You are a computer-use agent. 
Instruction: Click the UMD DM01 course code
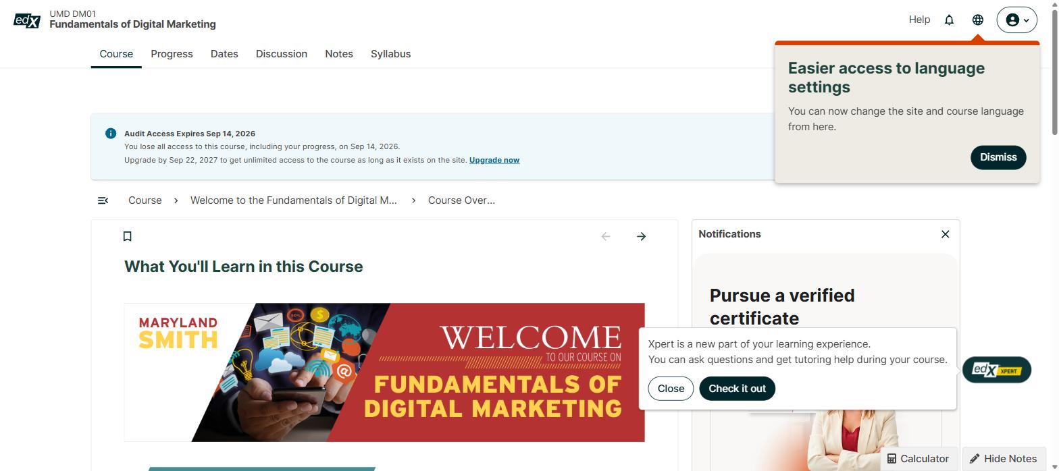(x=72, y=13)
